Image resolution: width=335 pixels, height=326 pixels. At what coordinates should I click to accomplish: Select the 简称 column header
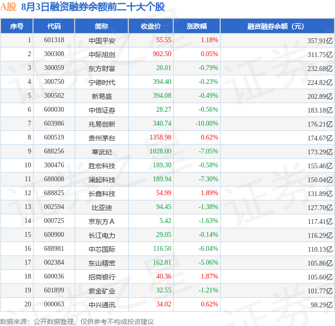click(101, 26)
